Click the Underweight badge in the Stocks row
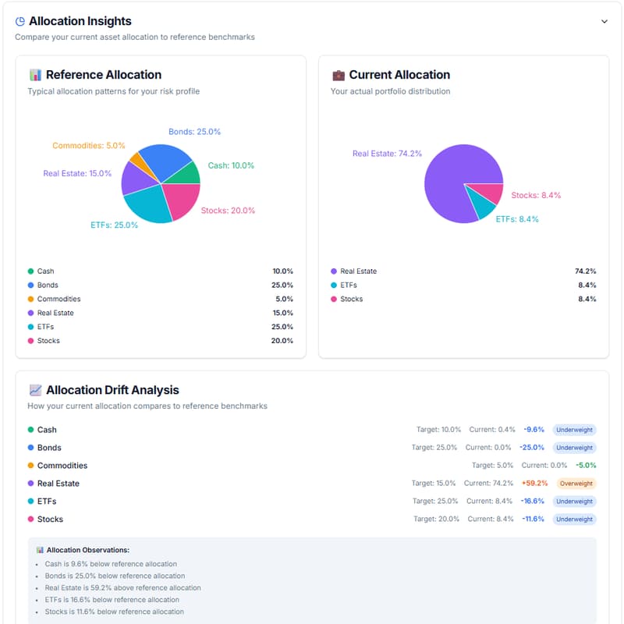This screenshot has height=624, width=624. tap(574, 519)
